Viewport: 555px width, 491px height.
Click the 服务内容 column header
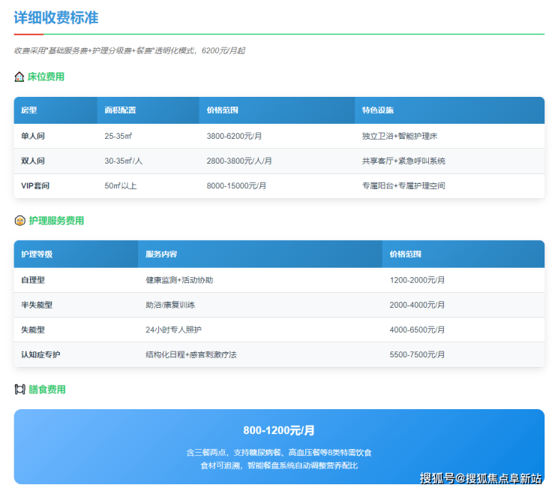coord(161,255)
